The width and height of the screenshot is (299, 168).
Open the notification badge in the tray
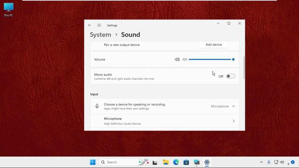[293, 162]
